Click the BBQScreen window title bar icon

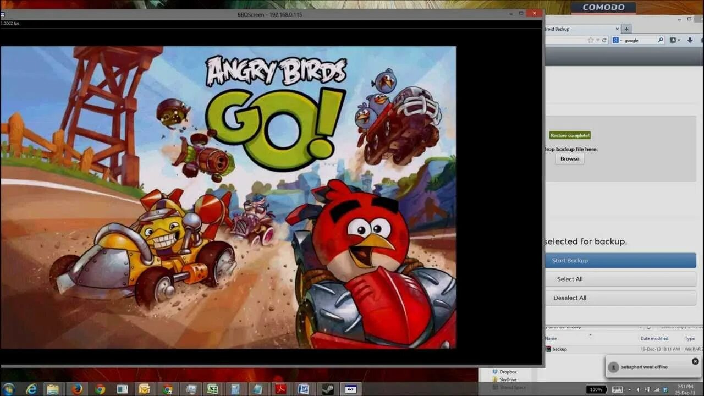point(3,14)
